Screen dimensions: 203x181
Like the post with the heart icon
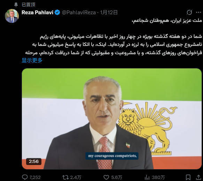pos(106,177)
